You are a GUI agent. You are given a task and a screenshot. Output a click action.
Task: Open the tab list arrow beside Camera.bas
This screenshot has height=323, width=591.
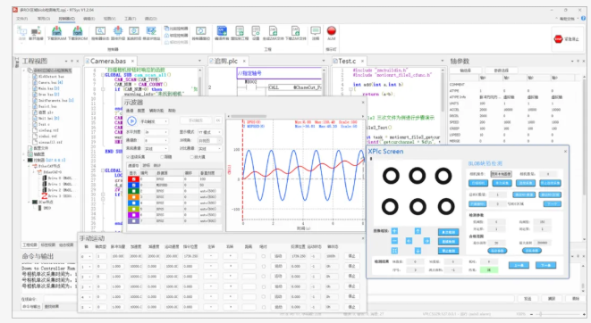[x=199, y=61]
